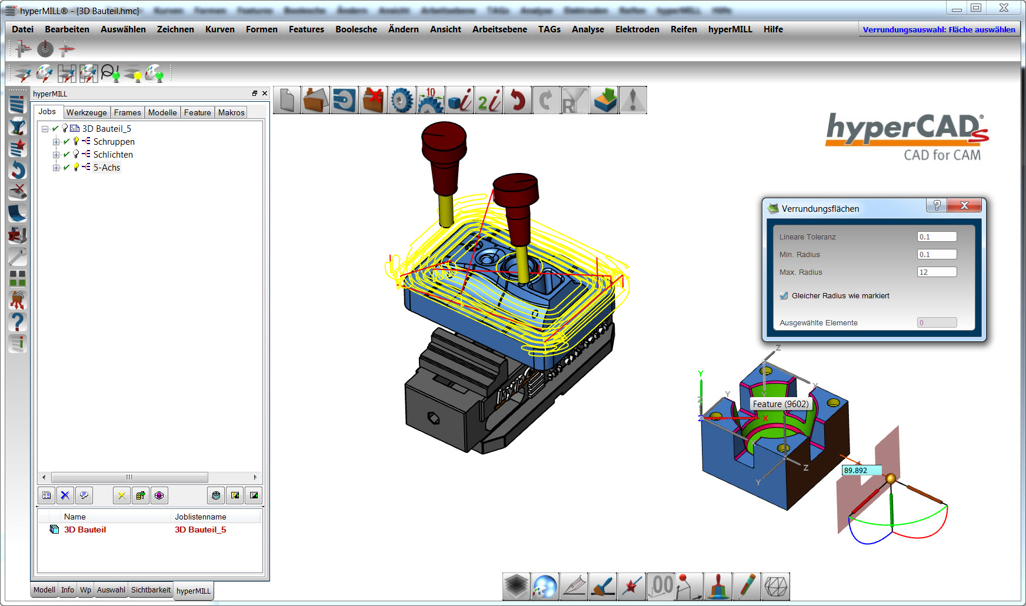The width and height of the screenshot is (1026, 606).
Task: Redo with the grey curved arrow
Action: (x=547, y=100)
